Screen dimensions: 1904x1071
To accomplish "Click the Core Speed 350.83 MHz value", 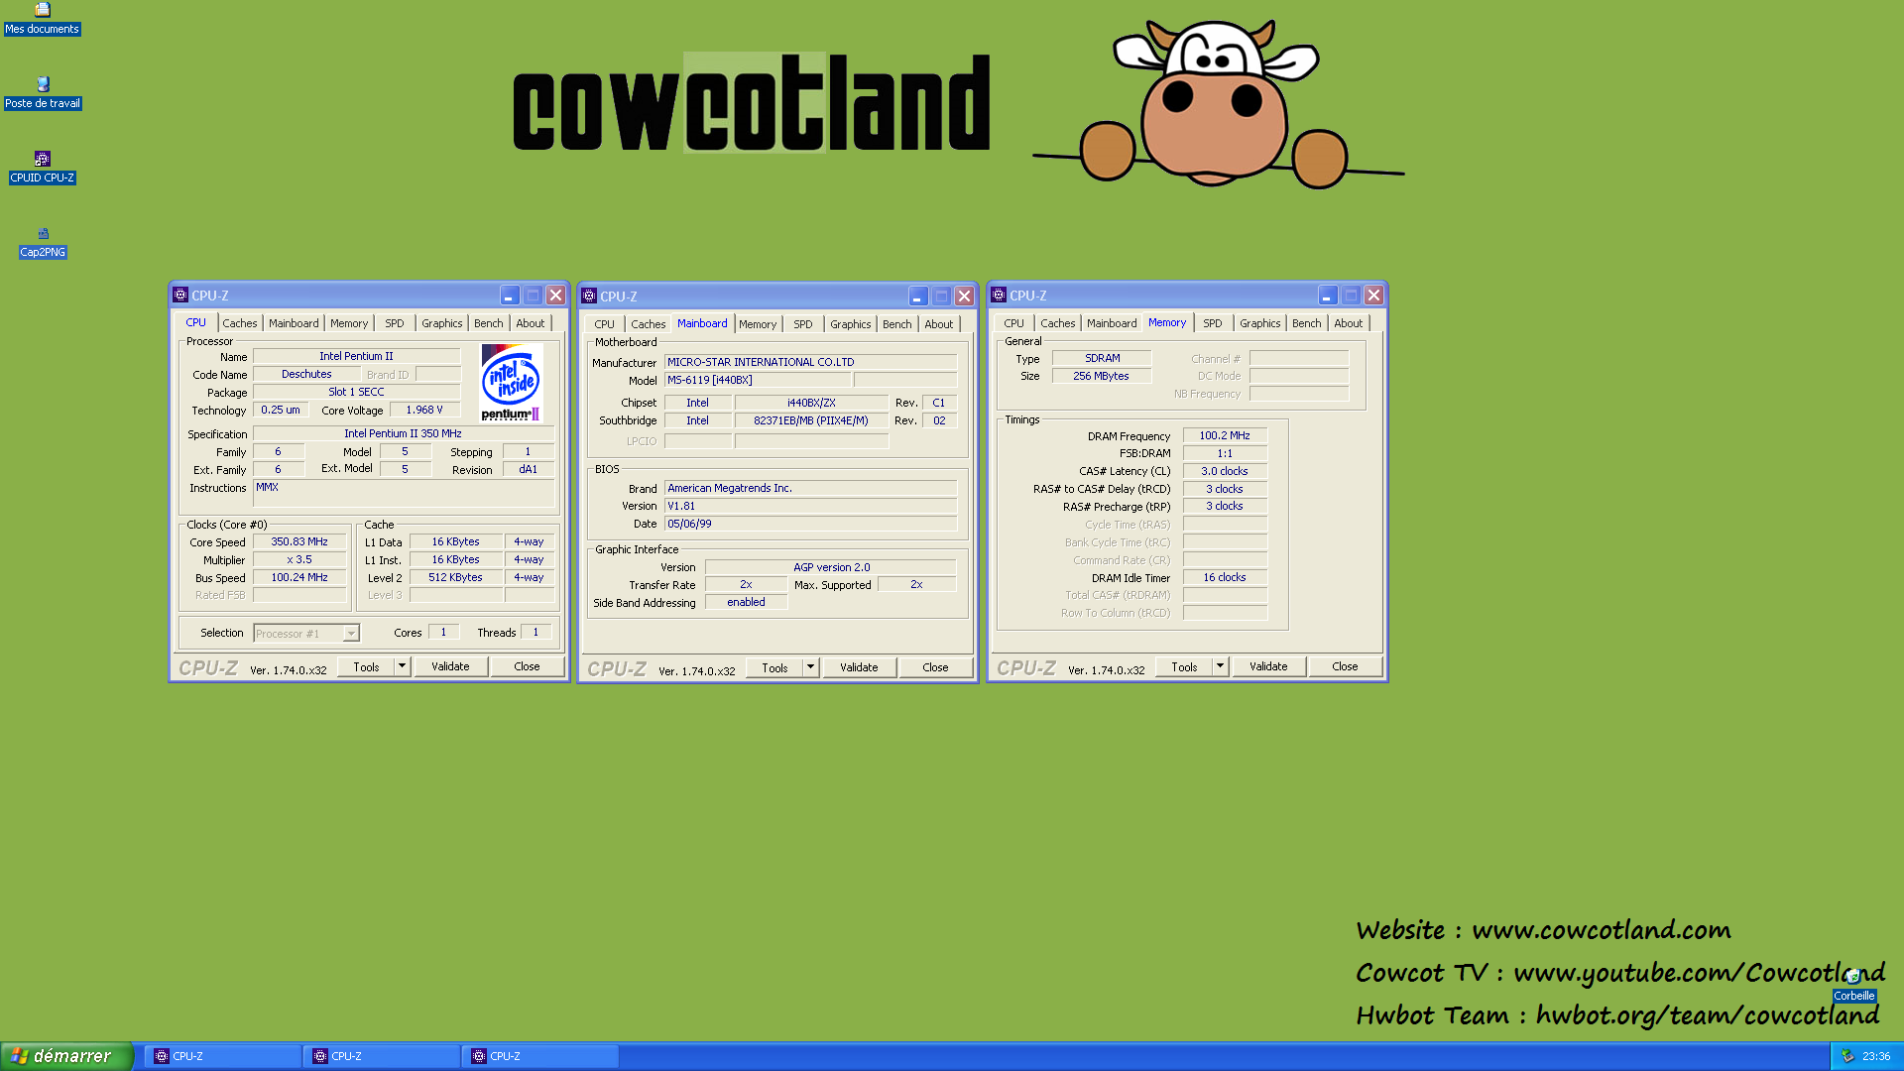I will click(299, 541).
